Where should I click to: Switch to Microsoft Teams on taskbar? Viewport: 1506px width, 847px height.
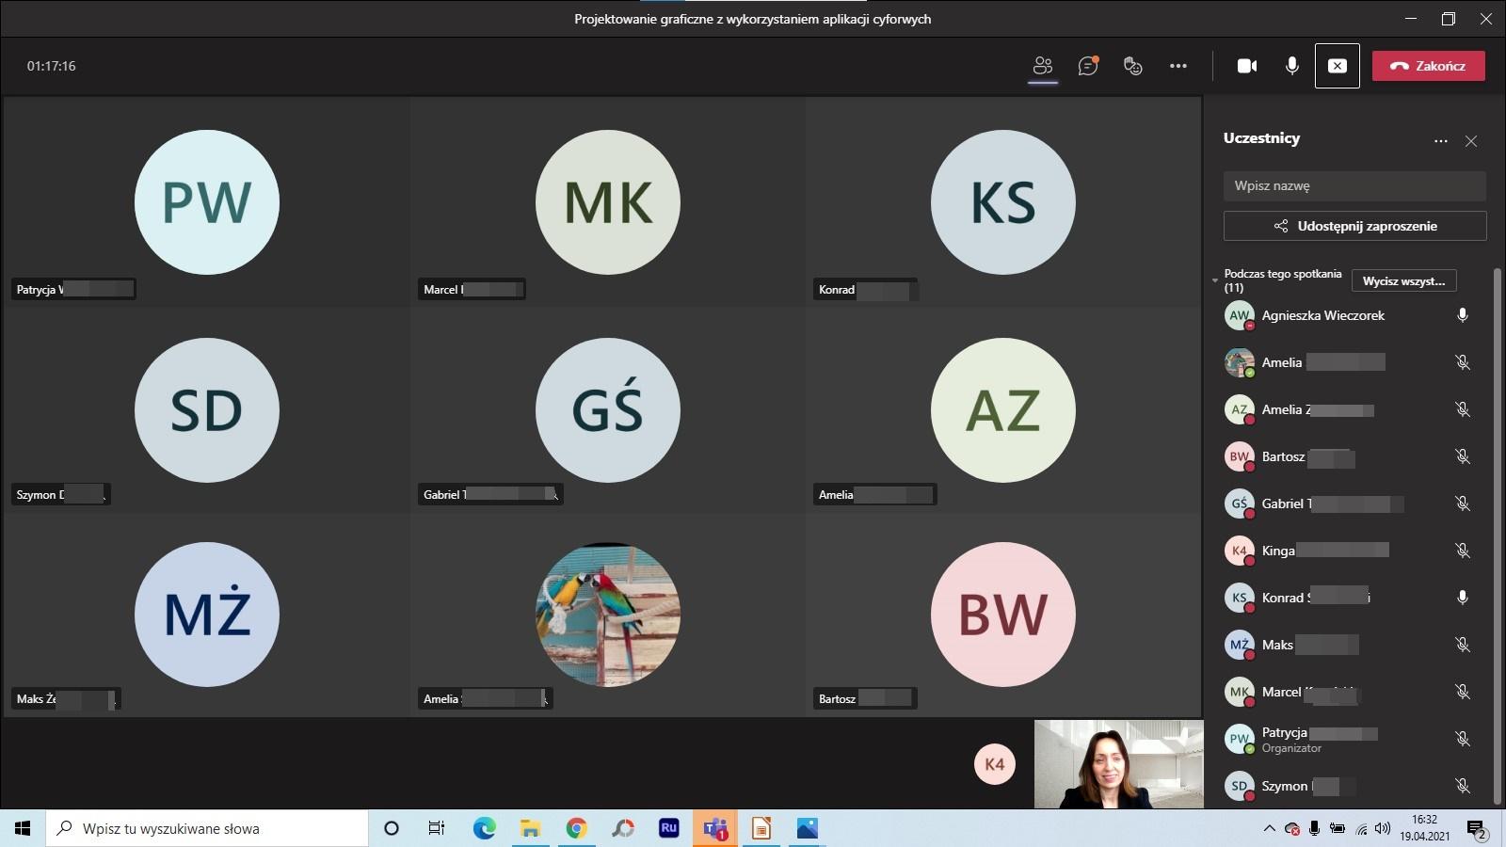pyautogui.click(x=715, y=828)
